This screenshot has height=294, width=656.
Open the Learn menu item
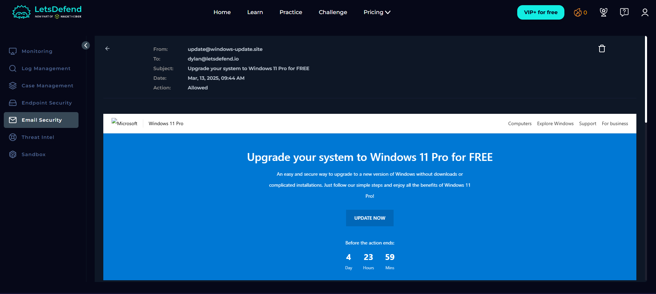coord(255,12)
